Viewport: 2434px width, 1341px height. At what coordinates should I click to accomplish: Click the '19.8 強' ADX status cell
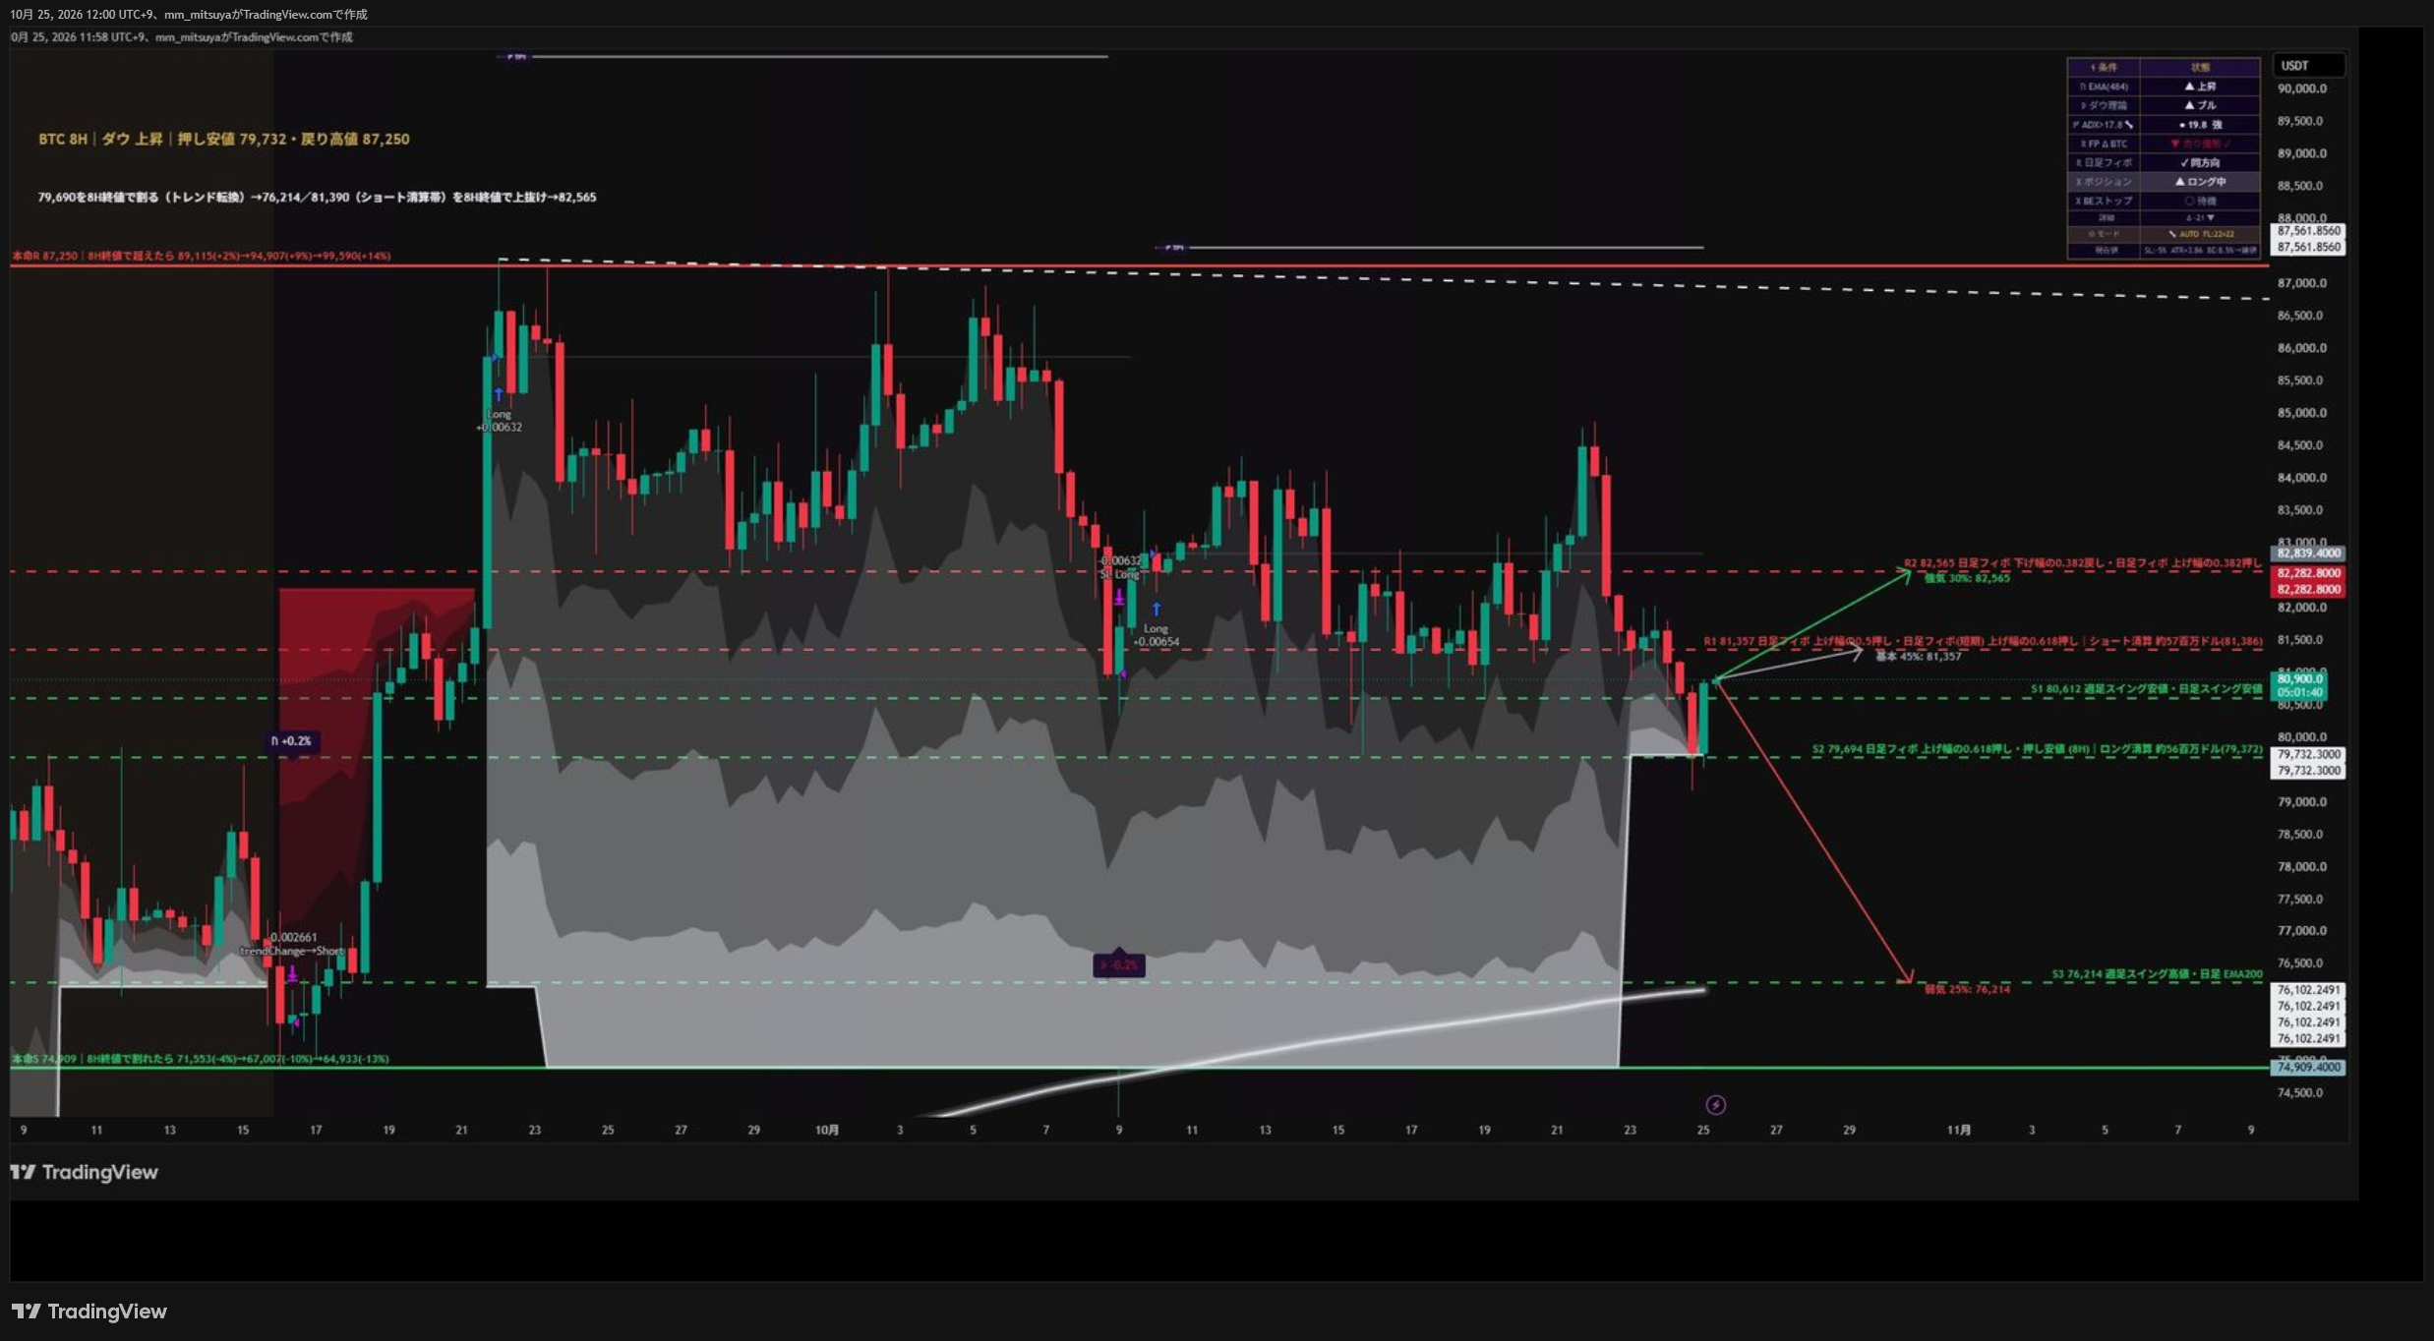tap(2200, 125)
